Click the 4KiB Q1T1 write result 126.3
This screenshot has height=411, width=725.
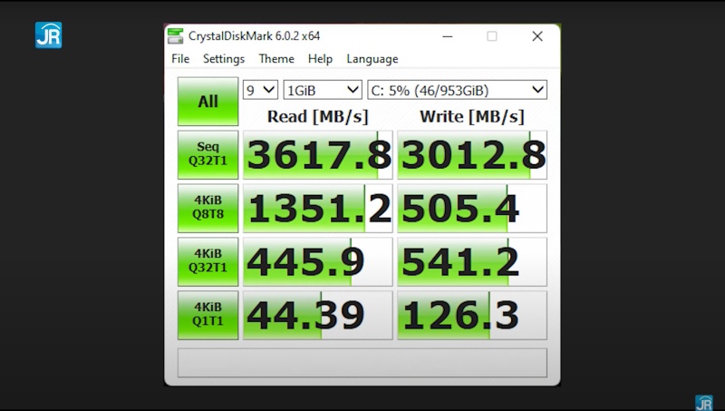(x=472, y=315)
